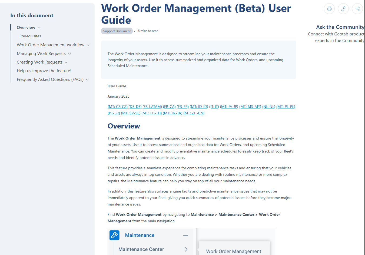Viewport: 365px width, 255px height.
Task: Open the FR-CA translation link
Action: [x=169, y=107]
